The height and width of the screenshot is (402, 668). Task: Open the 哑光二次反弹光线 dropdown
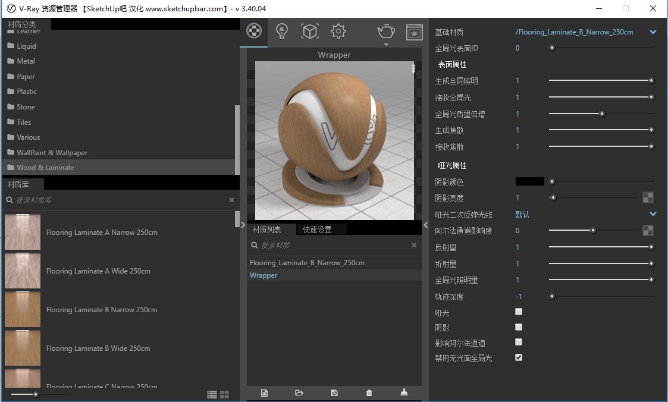tap(653, 214)
